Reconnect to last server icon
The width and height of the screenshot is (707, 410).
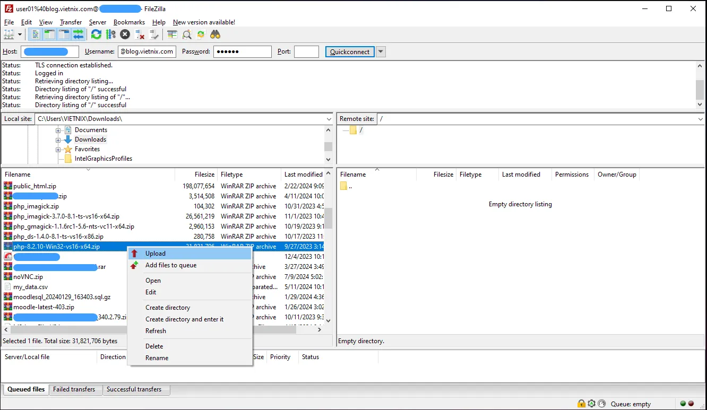154,34
